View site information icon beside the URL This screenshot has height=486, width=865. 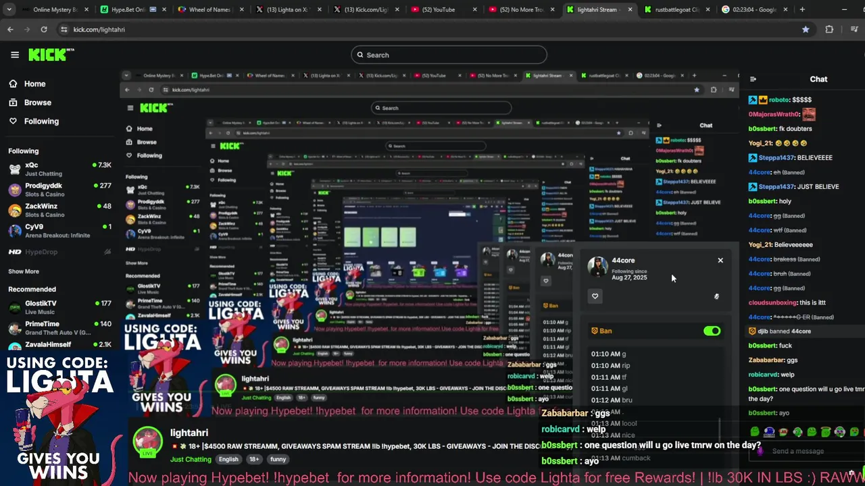[64, 30]
